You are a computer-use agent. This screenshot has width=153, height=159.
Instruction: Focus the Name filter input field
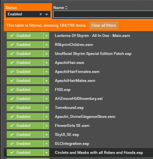pyautogui.click(x=103, y=14)
